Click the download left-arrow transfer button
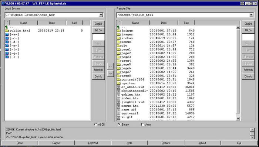 click(x=111, y=66)
